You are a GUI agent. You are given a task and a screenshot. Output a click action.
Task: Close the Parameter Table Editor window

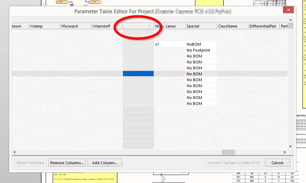tap(288, 10)
